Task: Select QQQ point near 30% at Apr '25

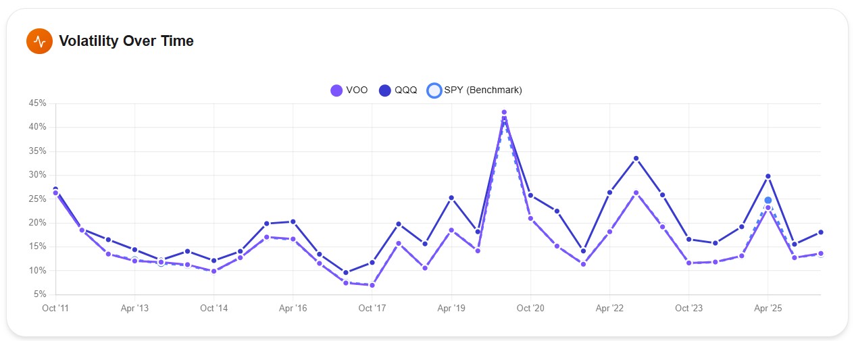Action: tap(768, 176)
